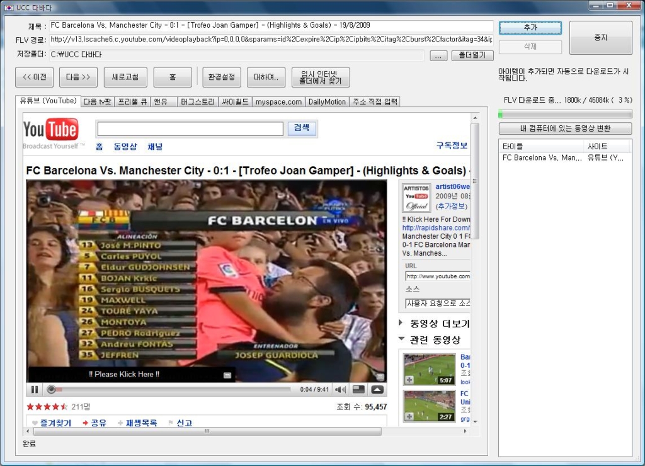The image size is (645, 466).
Task: Open the 대하여.. about dialog
Action: 266,77
